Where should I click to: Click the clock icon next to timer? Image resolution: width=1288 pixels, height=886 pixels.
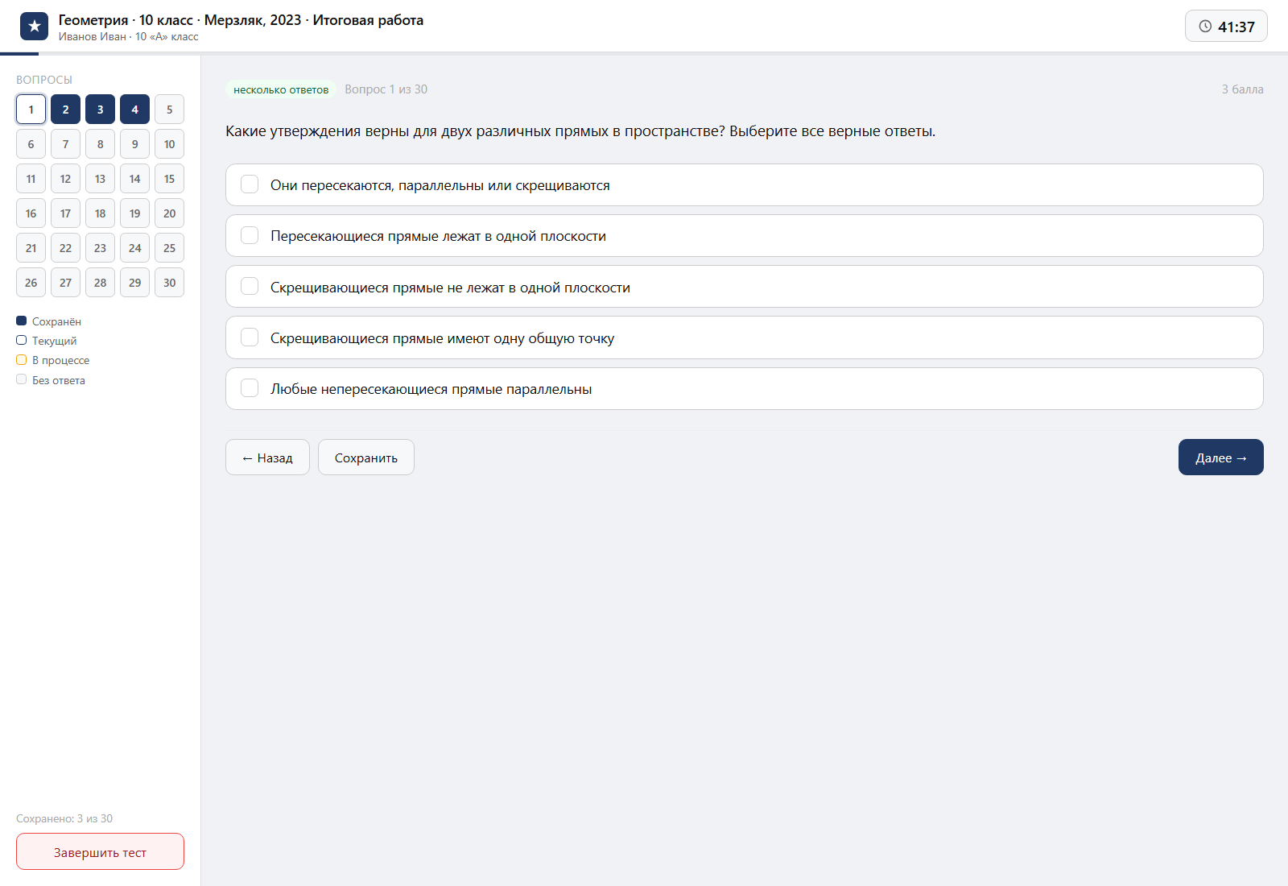(1205, 27)
